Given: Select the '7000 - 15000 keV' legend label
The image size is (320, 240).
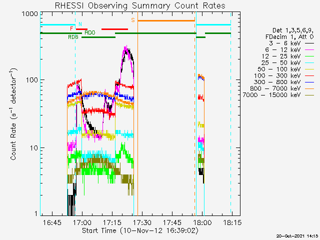Looking at the screenshot, I should pos(271,95).
